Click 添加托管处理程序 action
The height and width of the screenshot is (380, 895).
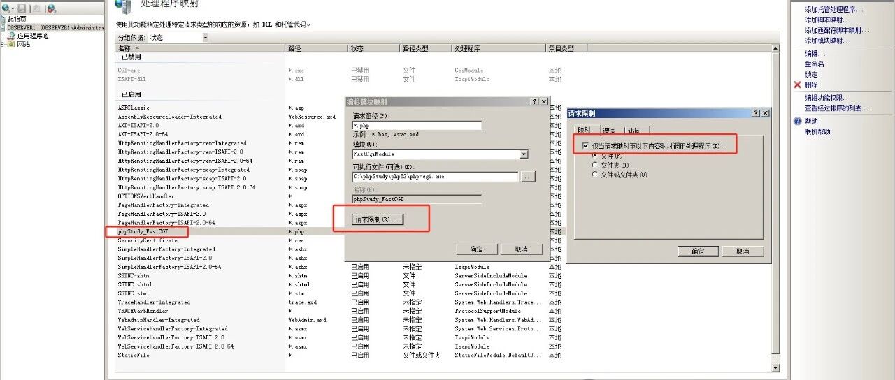coord(833,10)
